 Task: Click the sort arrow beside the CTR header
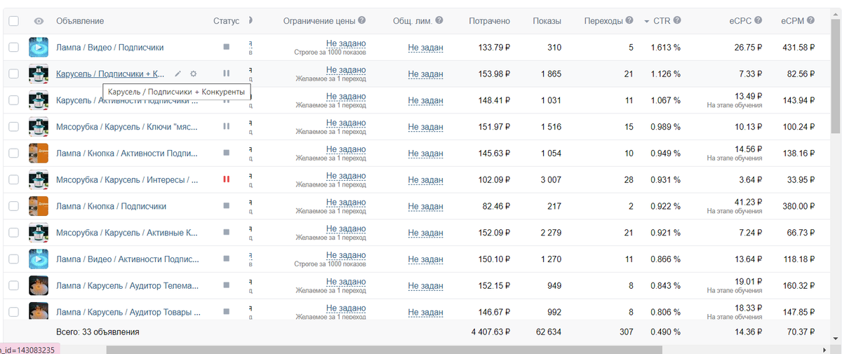click(646, 21)
